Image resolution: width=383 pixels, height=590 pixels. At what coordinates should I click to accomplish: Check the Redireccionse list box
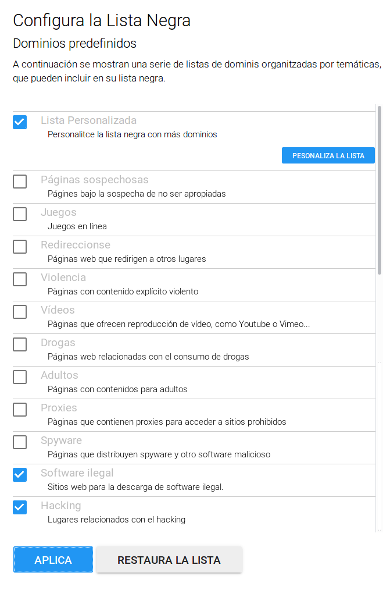[20, 247]
